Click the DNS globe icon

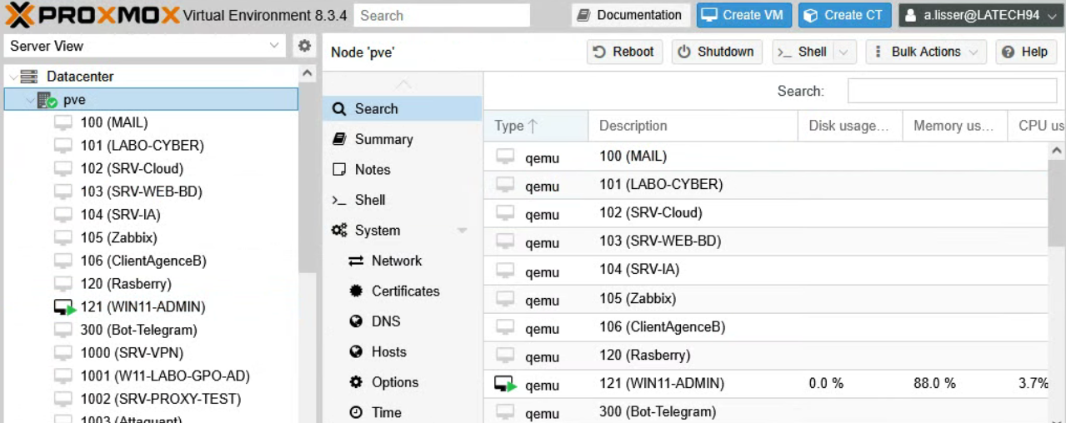(x=356, y=321)
